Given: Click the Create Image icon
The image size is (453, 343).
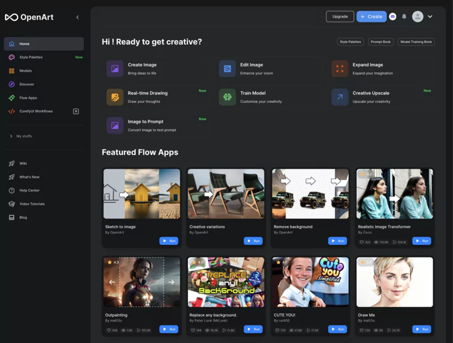Looking at the screenshot, I should coord(115,68).
